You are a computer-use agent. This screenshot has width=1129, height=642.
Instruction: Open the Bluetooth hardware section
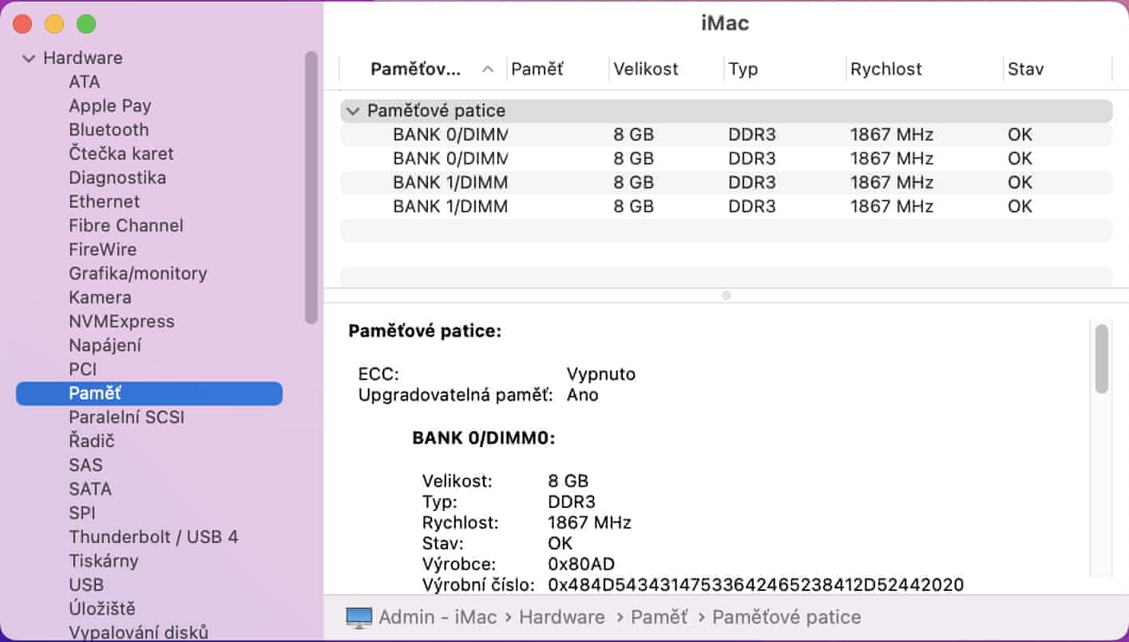(x=109, y=129)
